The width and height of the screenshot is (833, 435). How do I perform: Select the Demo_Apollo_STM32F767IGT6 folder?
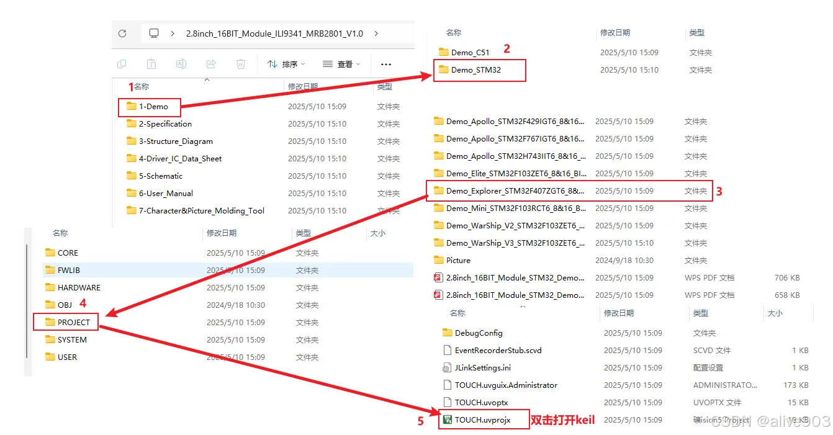(509, 139)
